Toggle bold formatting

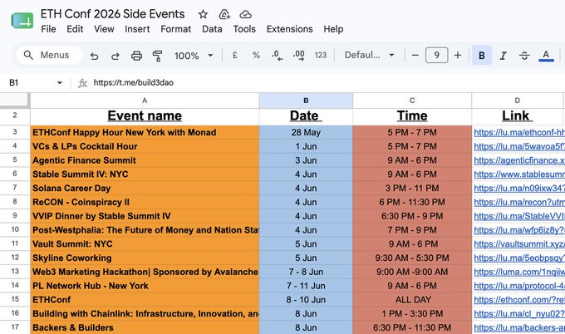[482, 55]
